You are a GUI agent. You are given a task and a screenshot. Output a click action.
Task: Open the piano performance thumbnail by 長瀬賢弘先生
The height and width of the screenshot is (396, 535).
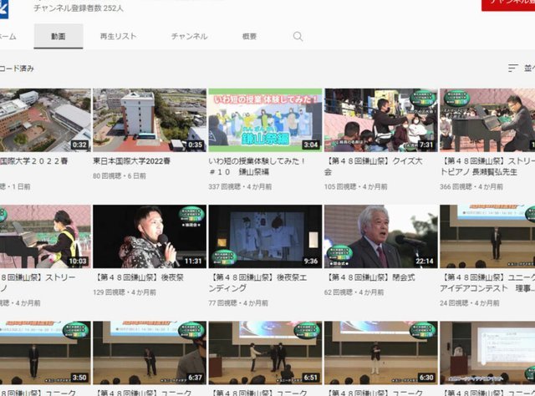pyautogui.click(x=487, y=120)
